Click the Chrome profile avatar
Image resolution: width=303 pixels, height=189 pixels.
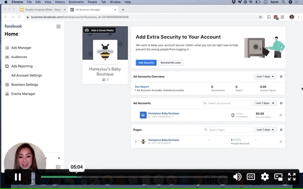pyautogui.click(x=292, y=17)
